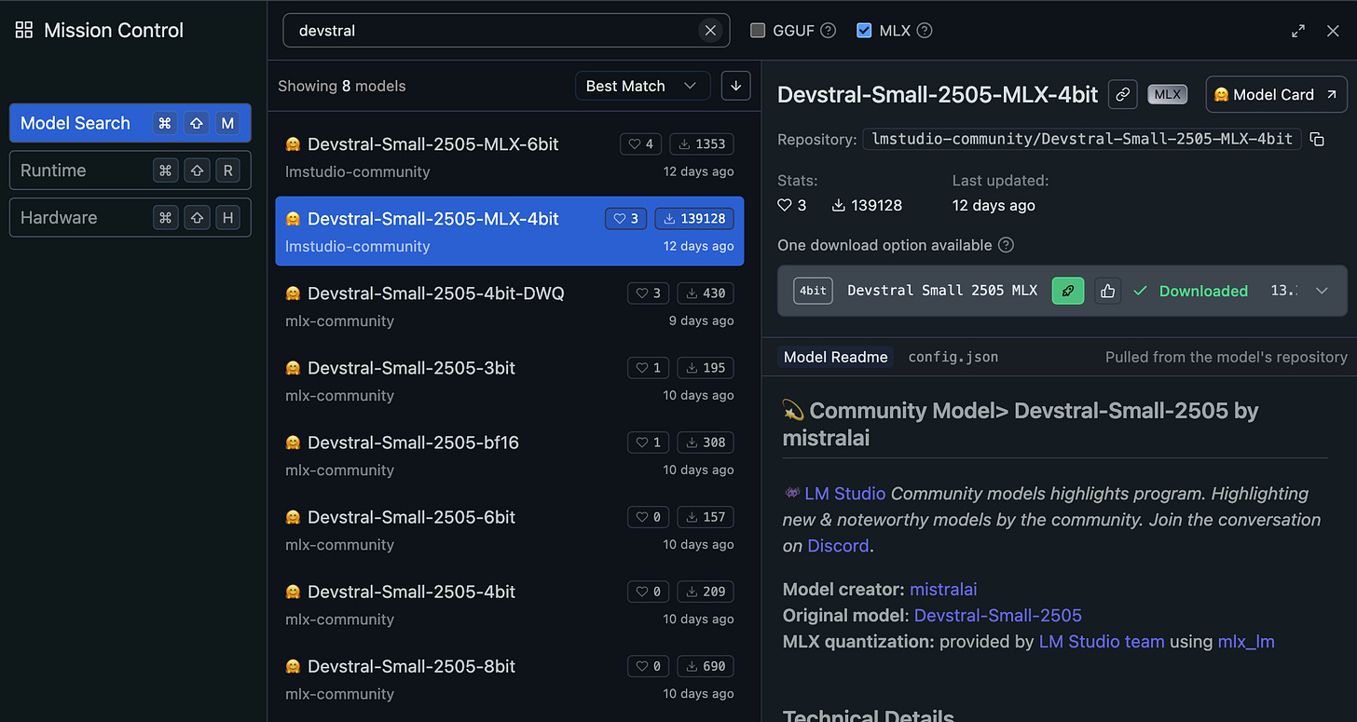The width and height of the screenshot is (1357, 722).
Task: Select Devstral-Small-2505-4bit-DWQ in results
Action: 510,306
